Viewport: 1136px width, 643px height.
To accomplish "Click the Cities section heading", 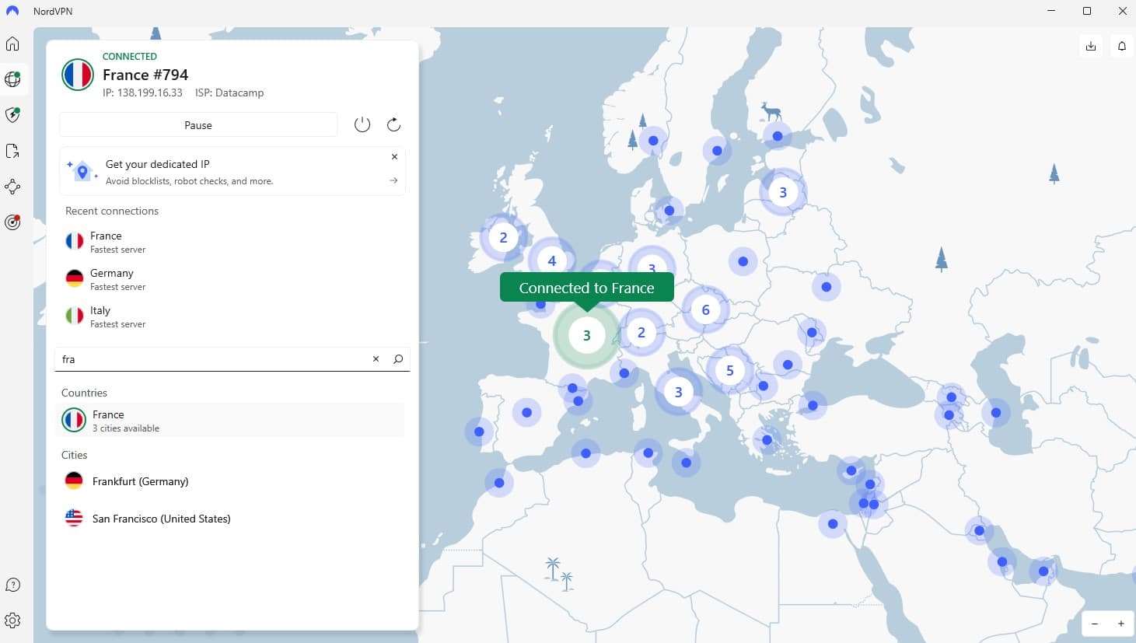I will click(75, 455).
